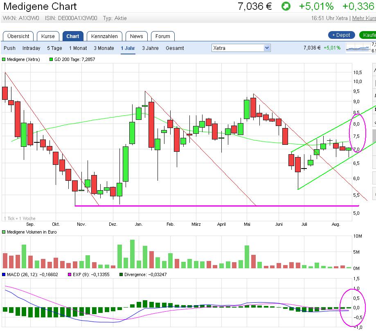Click the 'Divergence: -0,03247' label
Screen dimensions: 376x335
click(x=145, y=274)
